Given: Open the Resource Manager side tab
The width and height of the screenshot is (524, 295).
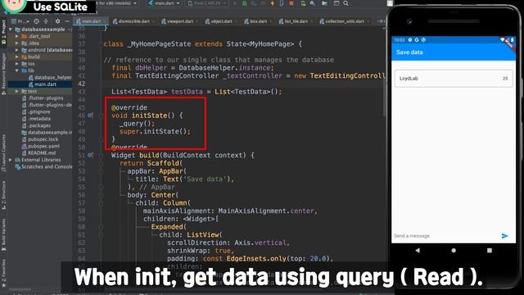Looking at the screenshot, I should (3, 73).
